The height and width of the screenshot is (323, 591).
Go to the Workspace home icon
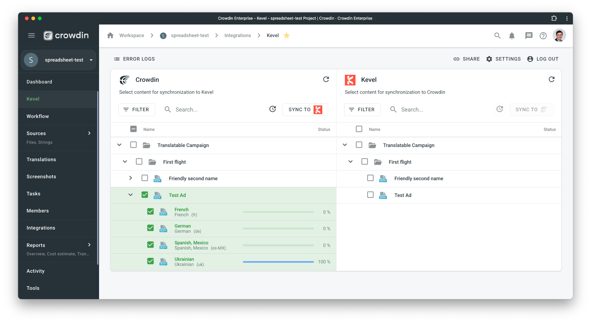[x=110, y=35]
